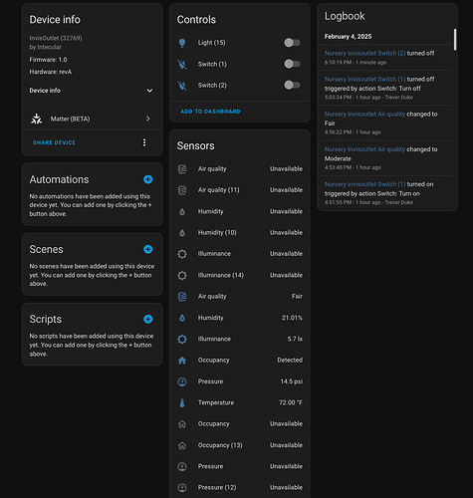This screenshot has height=498, width=473.
Task: Open Nursery Invisoutlet Switch (1) turned on link
Action: point(364,184)
